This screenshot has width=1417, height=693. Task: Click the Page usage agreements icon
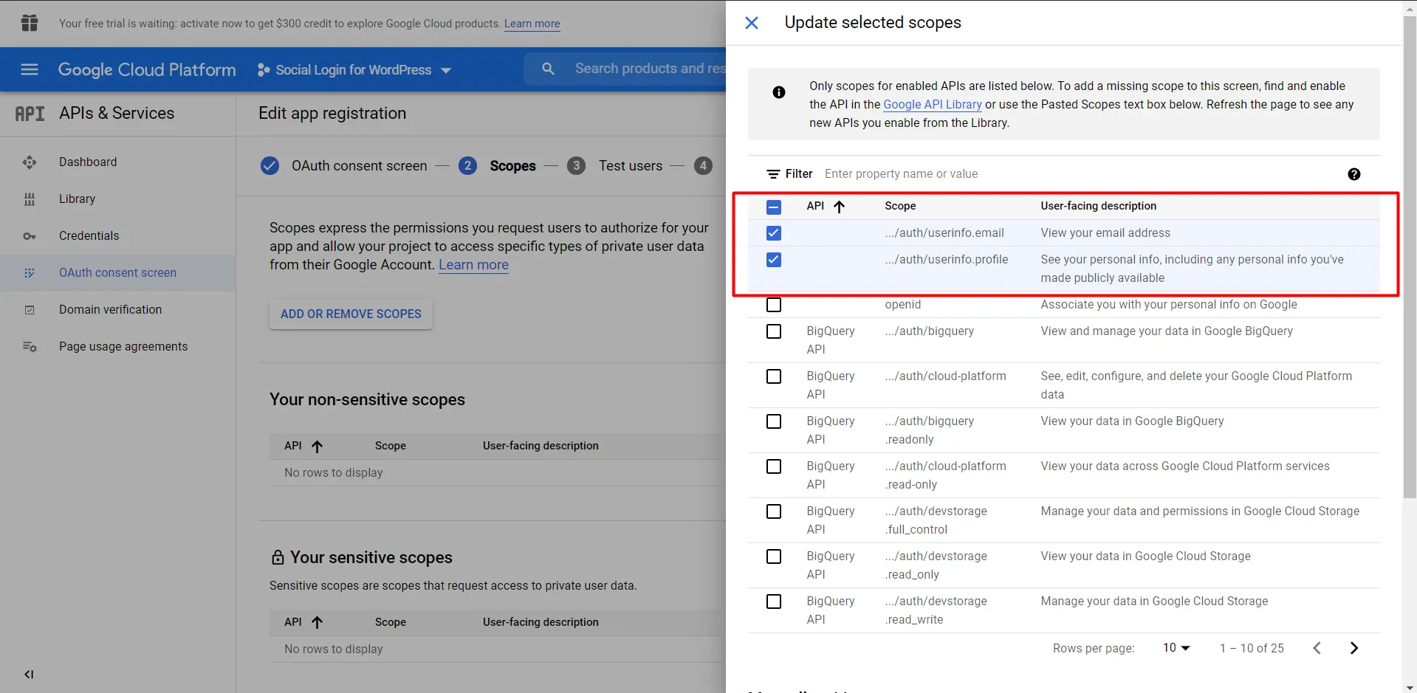[x=30, y=347]
